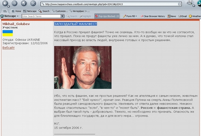This screenshot has height=136, width=201.
Task: Open the News toolbar shortcut
Action: [171, 16]
